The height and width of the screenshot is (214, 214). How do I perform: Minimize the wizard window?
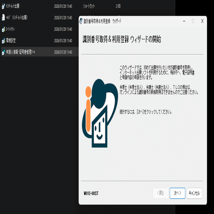pyautogui.click(x=184, y=21)
